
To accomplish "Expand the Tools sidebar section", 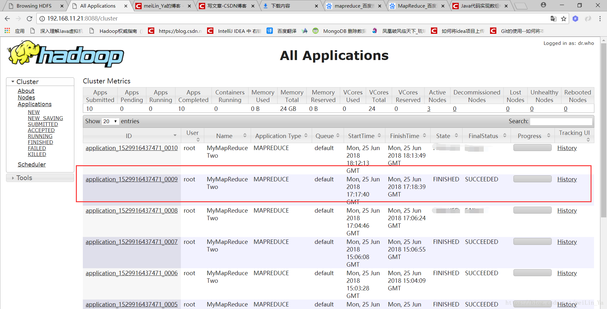I will pos(40,178).
